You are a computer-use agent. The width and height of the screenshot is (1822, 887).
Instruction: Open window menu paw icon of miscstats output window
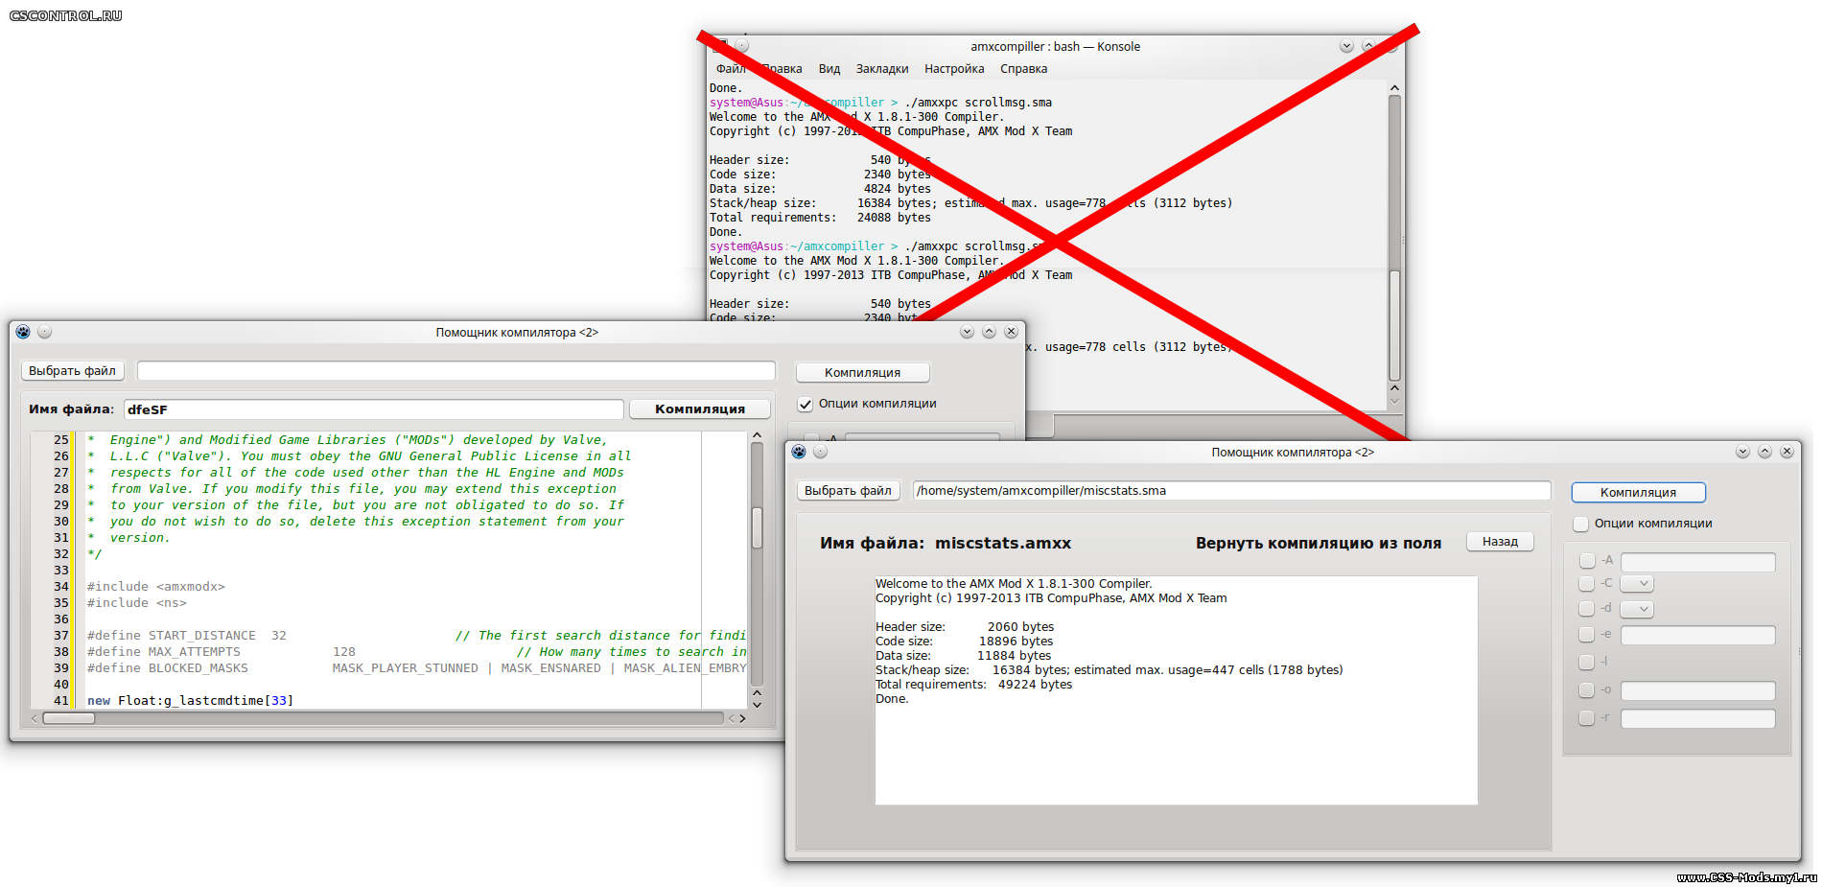click(799, 452)
